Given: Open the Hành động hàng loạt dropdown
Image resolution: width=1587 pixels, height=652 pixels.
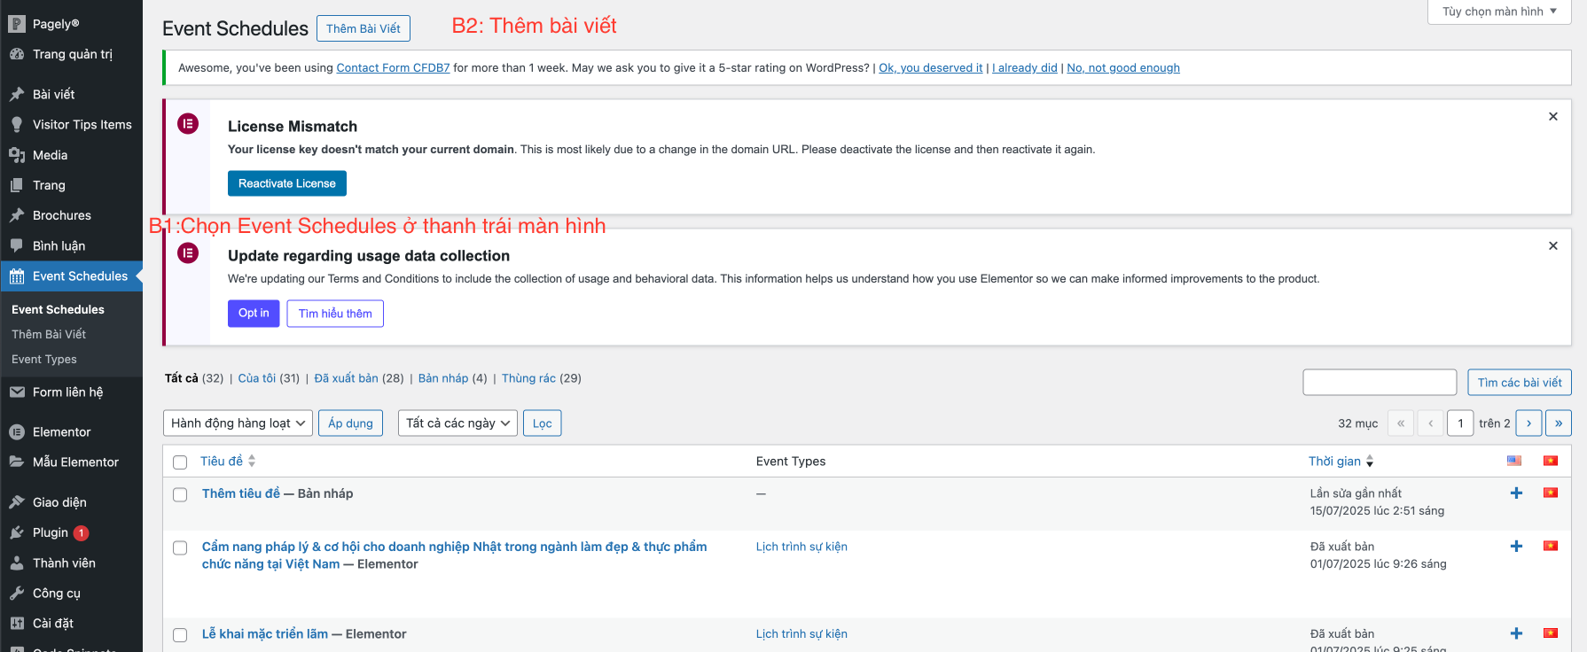Looking at the screenshot, I should pos(238,423).
